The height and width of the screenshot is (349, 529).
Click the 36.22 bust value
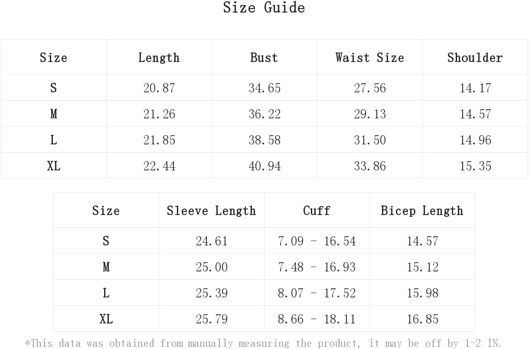tap(264, 114)
